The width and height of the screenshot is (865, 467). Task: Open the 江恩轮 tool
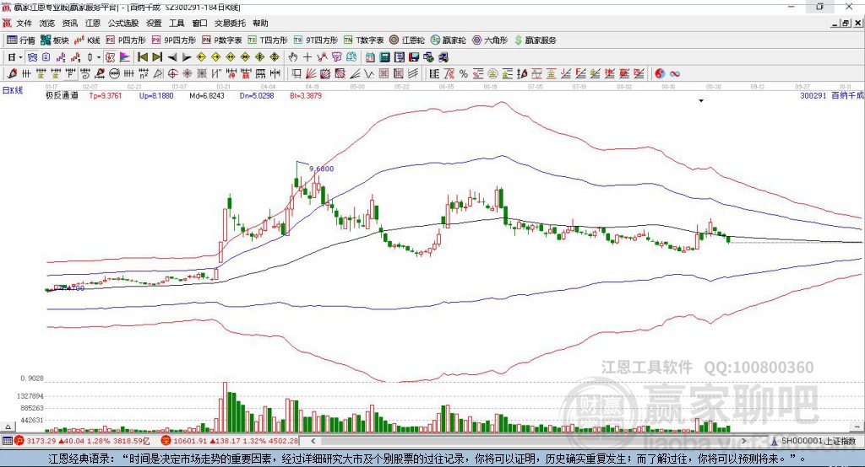pos(407,40)
